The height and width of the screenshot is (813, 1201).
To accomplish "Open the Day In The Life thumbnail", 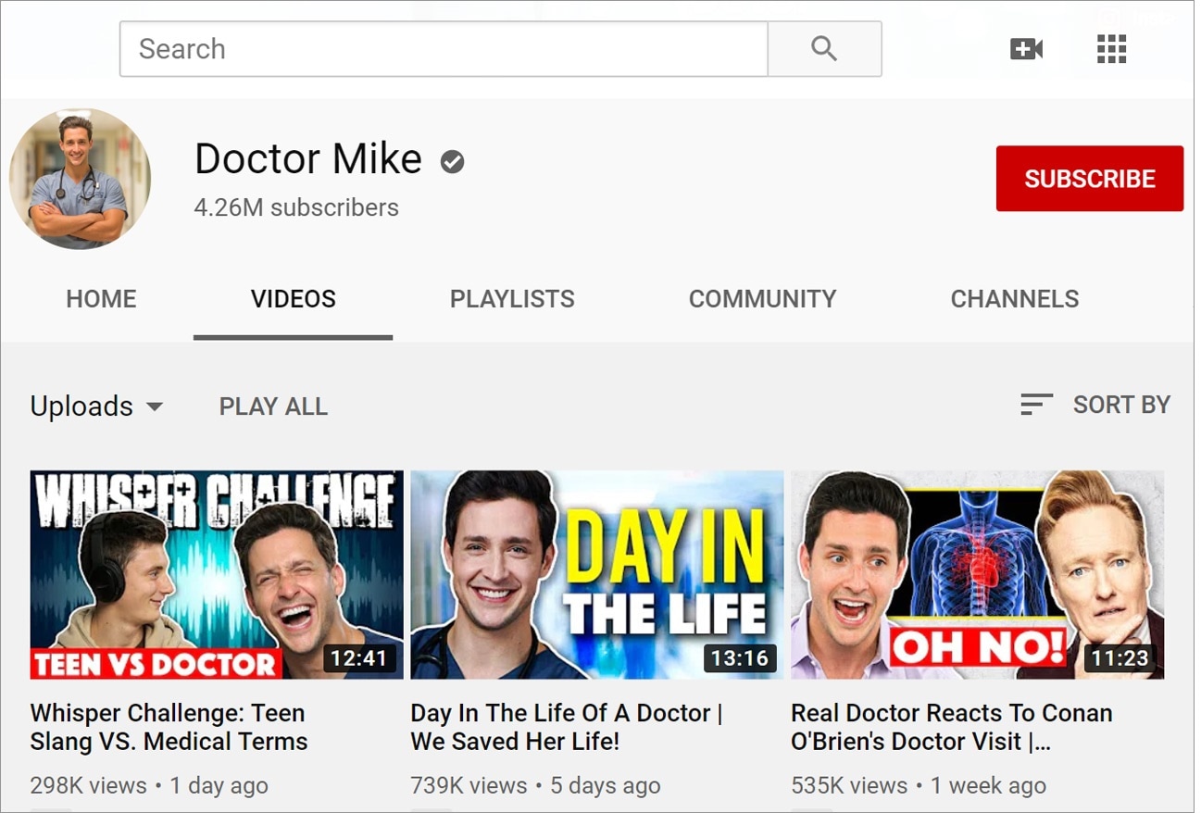I will click(x=596, y=574).
